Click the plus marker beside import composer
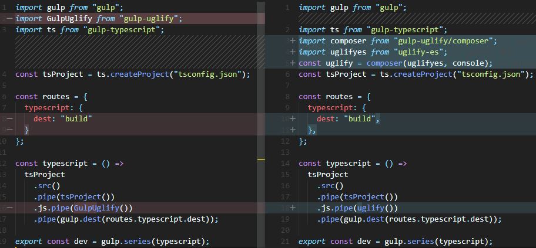The height and width of the screenshot is (248, 536). click(x=292, y=41)
